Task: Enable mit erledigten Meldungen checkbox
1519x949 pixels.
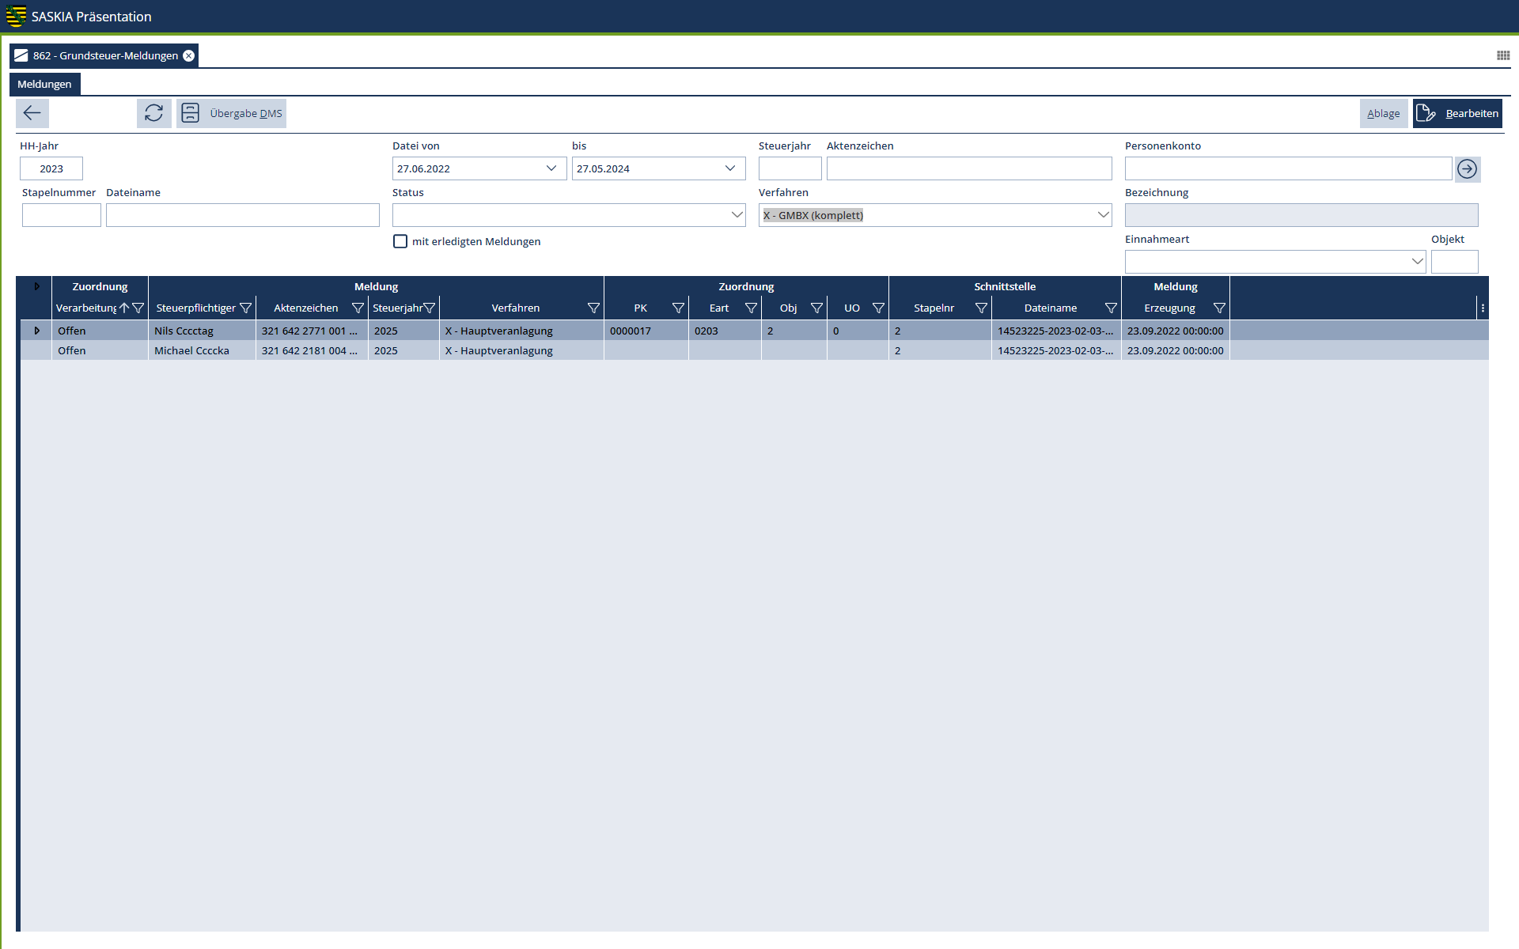Action: (400, 241)
